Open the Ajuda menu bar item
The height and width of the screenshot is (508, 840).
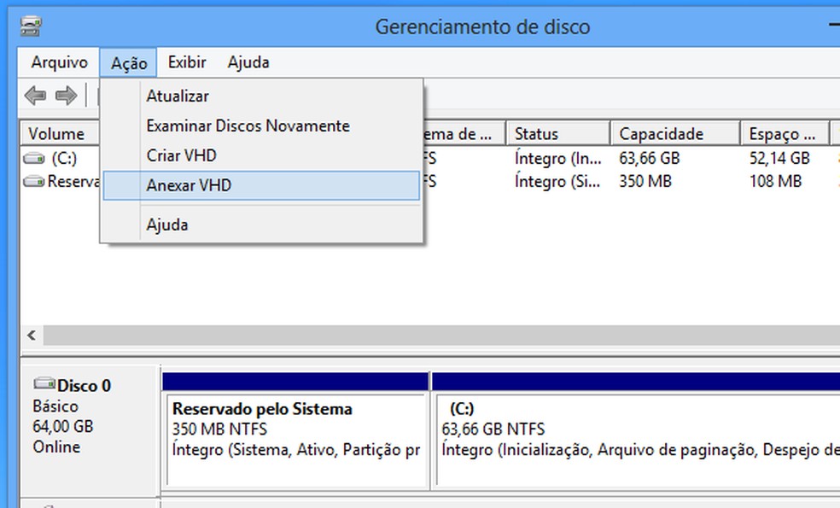(248, 61)
